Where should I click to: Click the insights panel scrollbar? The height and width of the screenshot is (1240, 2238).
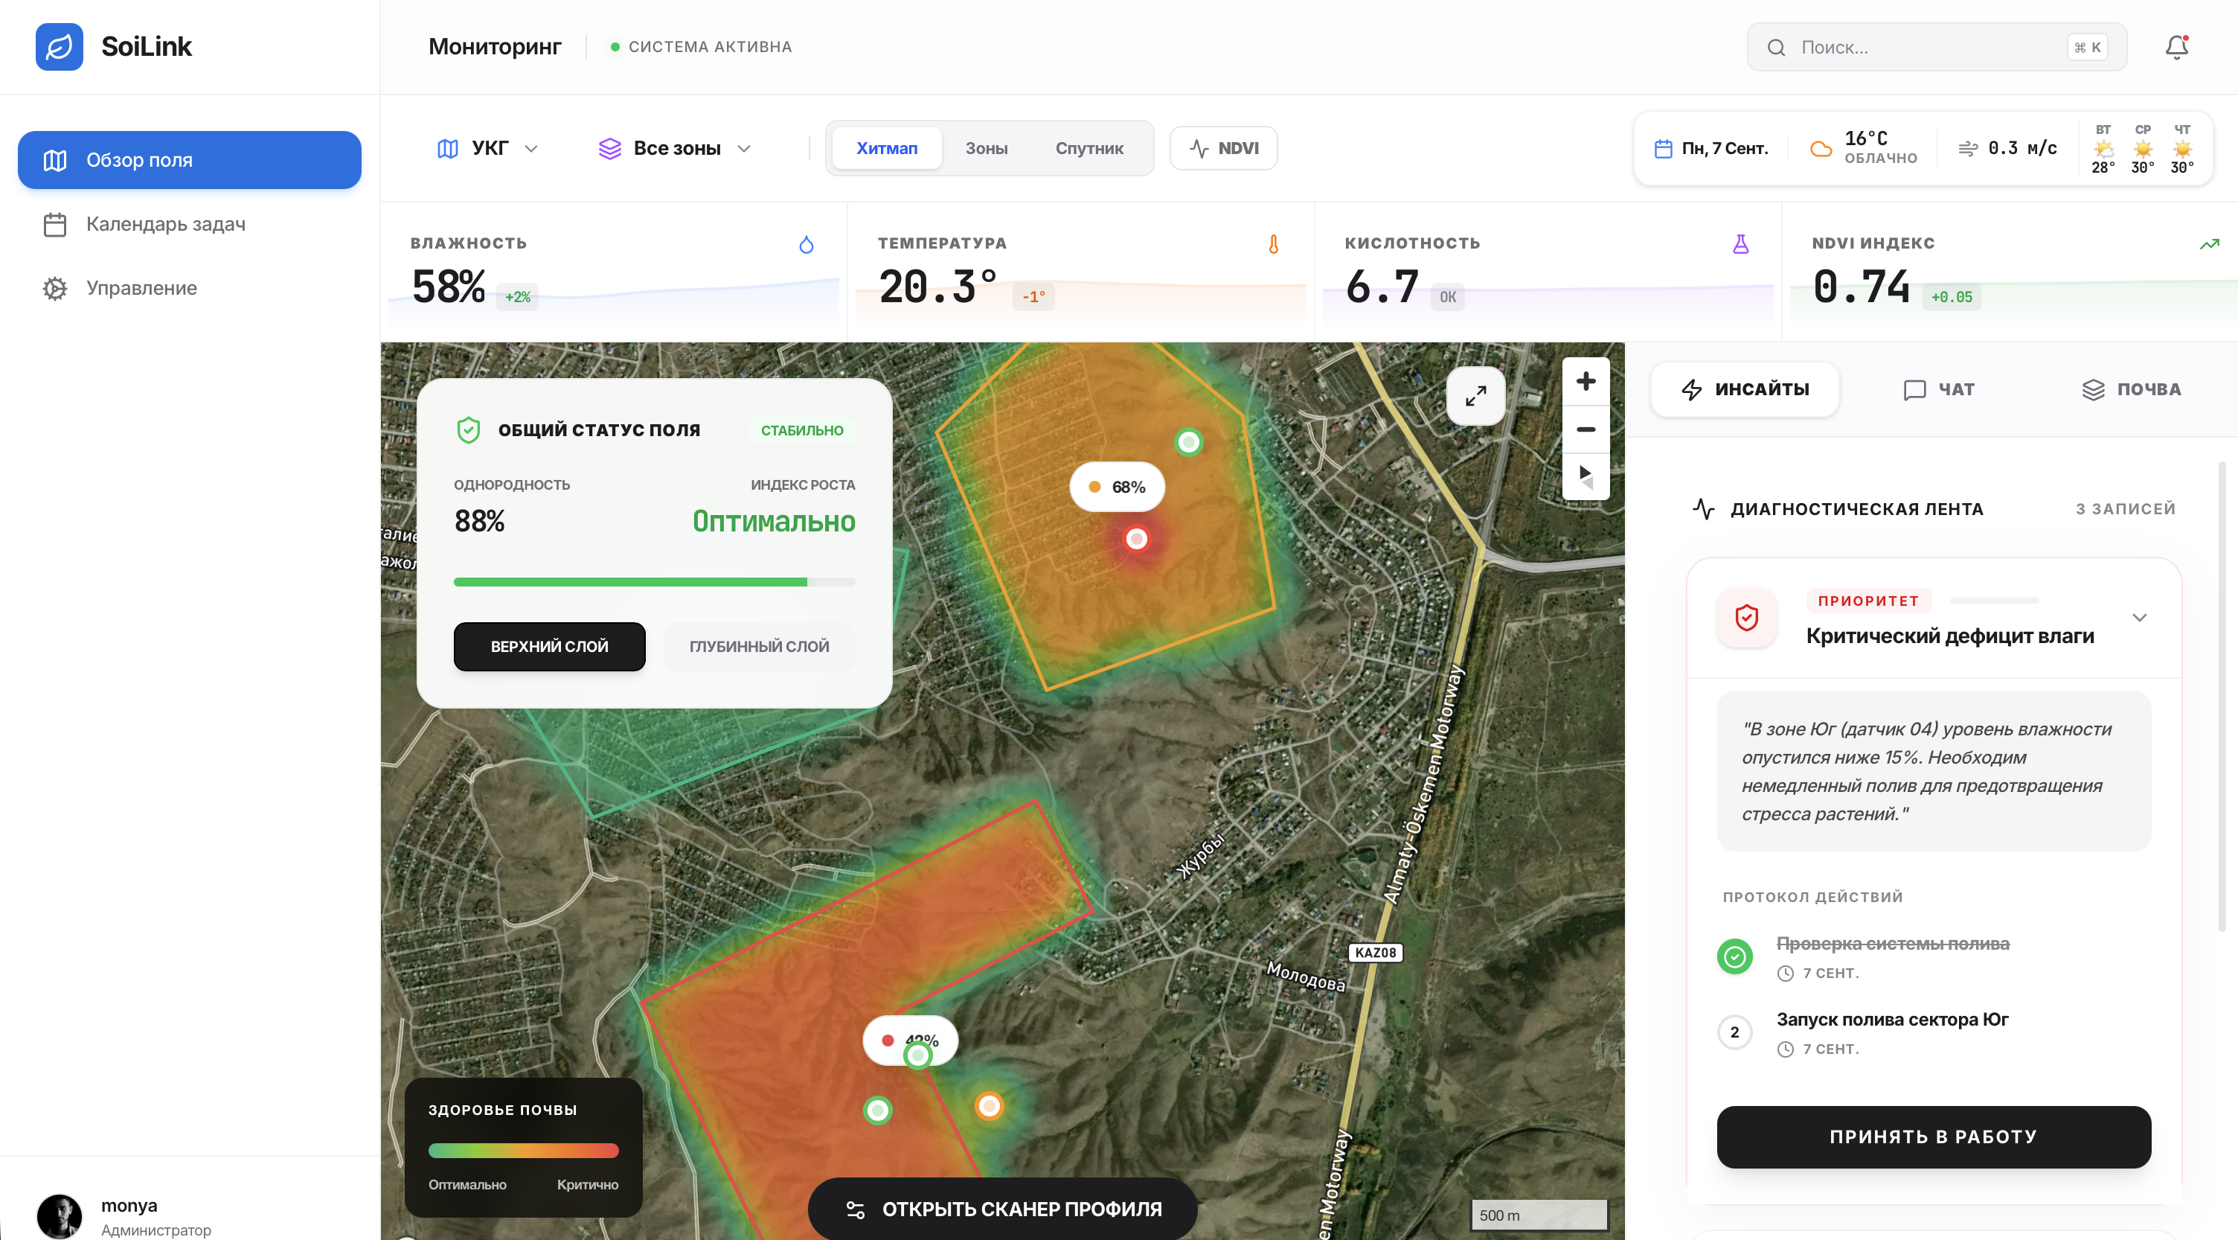coord(2222,695)
